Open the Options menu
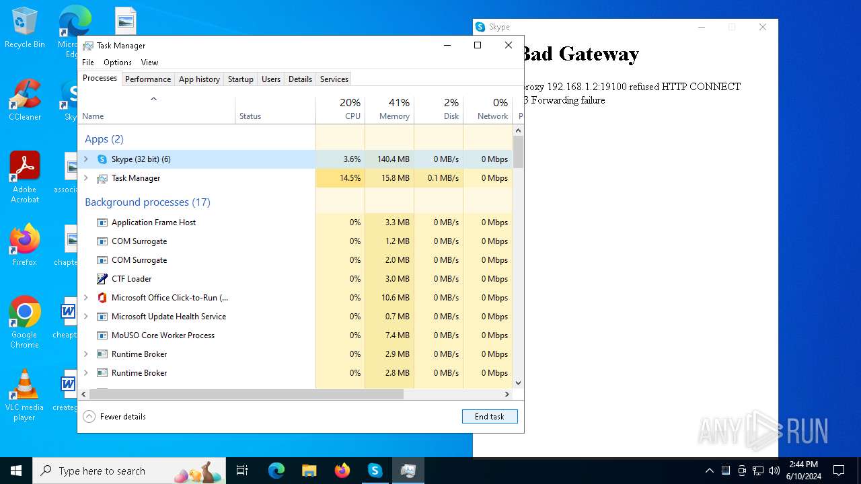This screenshot has width=861, height=484. click(x=118, y=63)
